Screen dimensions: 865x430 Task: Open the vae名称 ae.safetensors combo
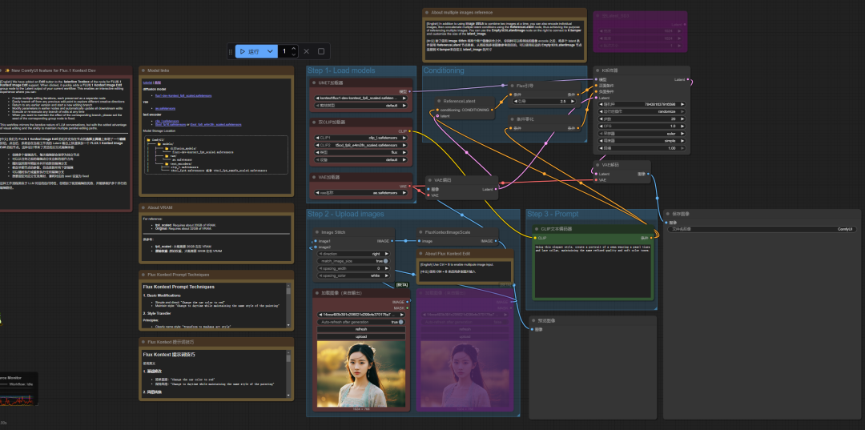[362, 193]
